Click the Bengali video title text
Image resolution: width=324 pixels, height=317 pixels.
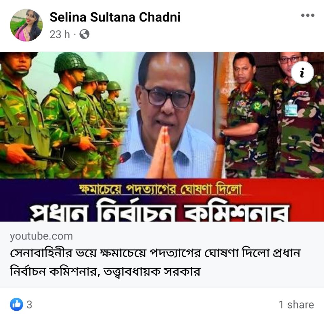155,262
